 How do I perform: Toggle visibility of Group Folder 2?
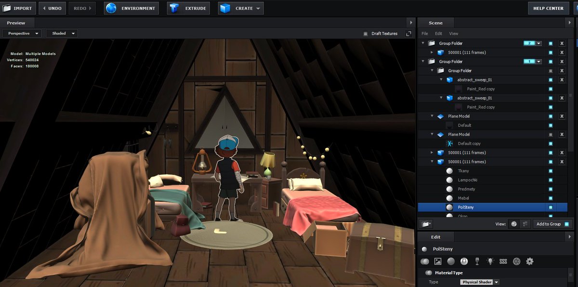click(551, 43)
